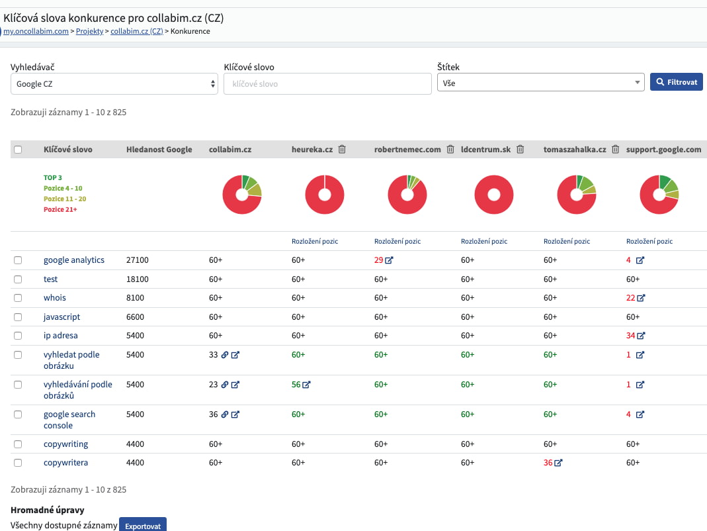Click chain link icon in vyhledat podle obrázku row
Screen dimensions: 707x531
pyautogui.click(x=225, y=355)
